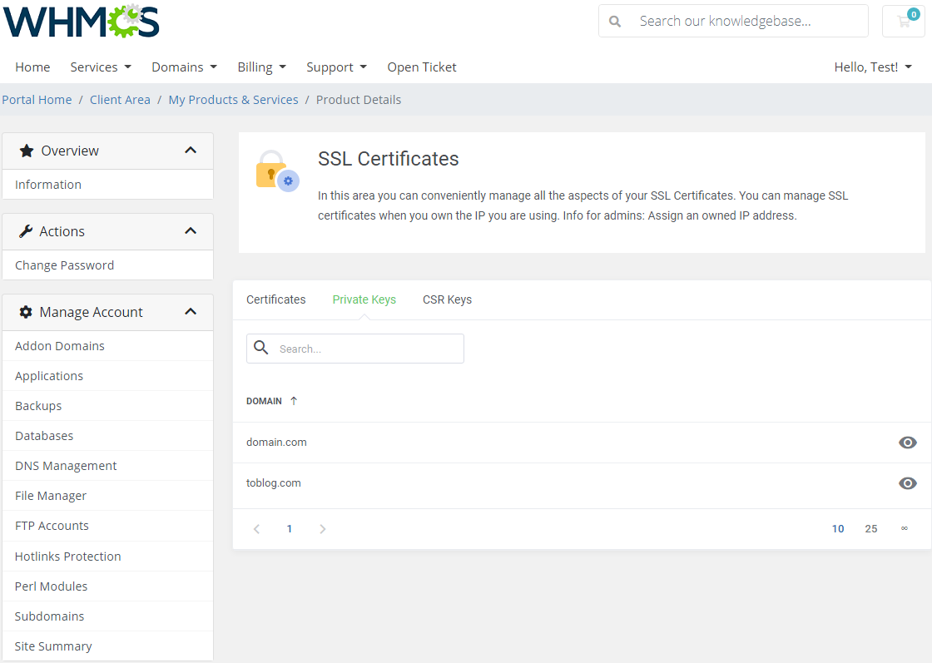
Task: Collapse the Manage Account panel
Action: tap(191, 312)
